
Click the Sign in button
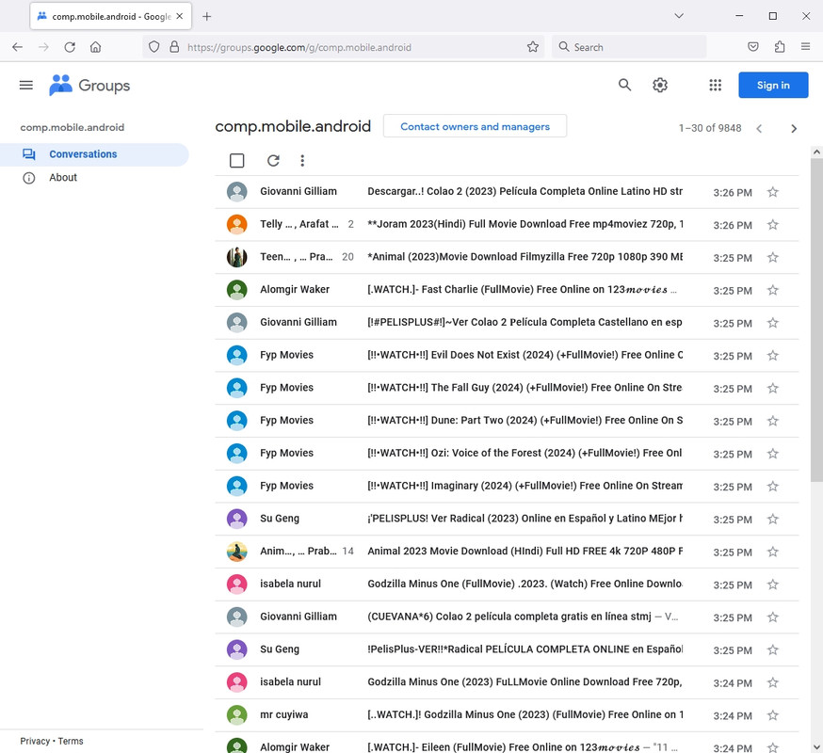(772, 85)
